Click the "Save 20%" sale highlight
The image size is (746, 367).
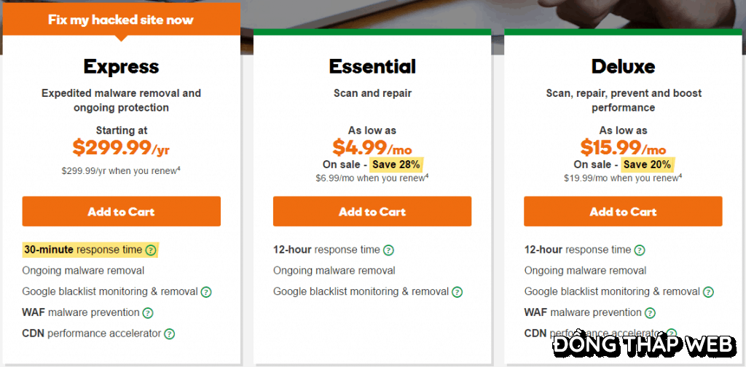click(646, 165)
